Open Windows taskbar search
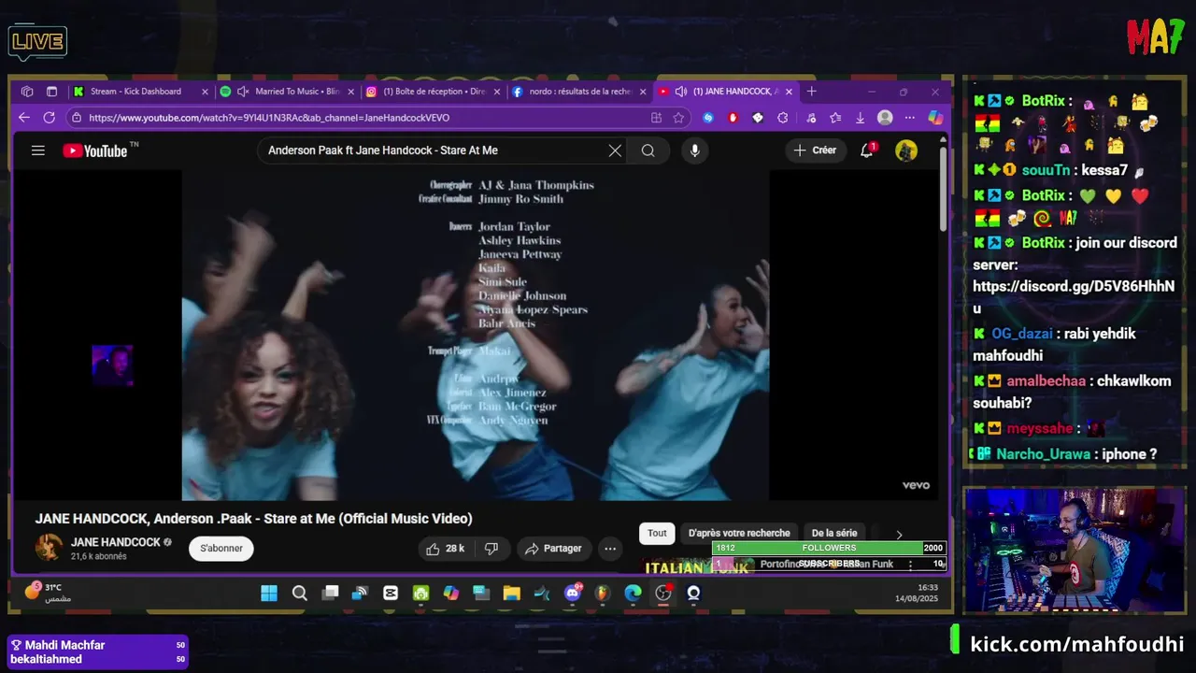Screen dimensions: 1196x673 tap(299, 594)
